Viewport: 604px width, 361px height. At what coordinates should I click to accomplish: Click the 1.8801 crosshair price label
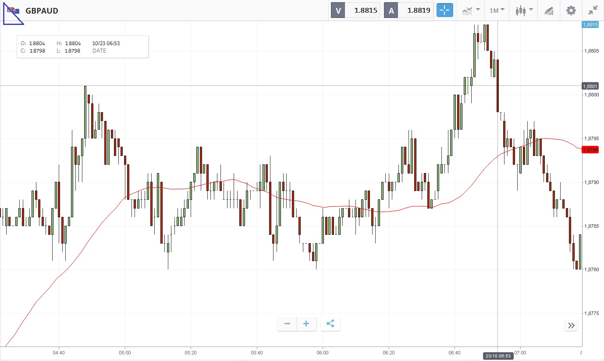click(x=590, y=86)
